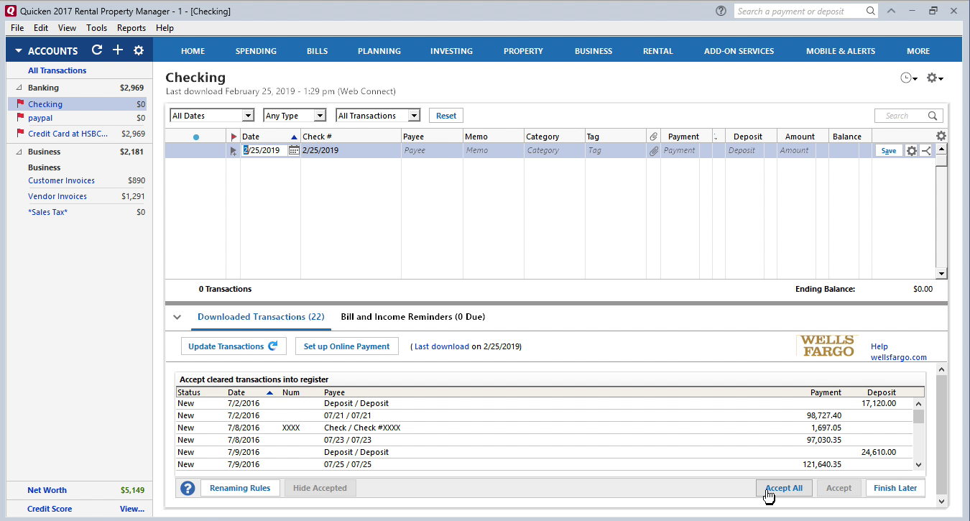
Task: Click the Credit Score View link
Action: point(132,509)
